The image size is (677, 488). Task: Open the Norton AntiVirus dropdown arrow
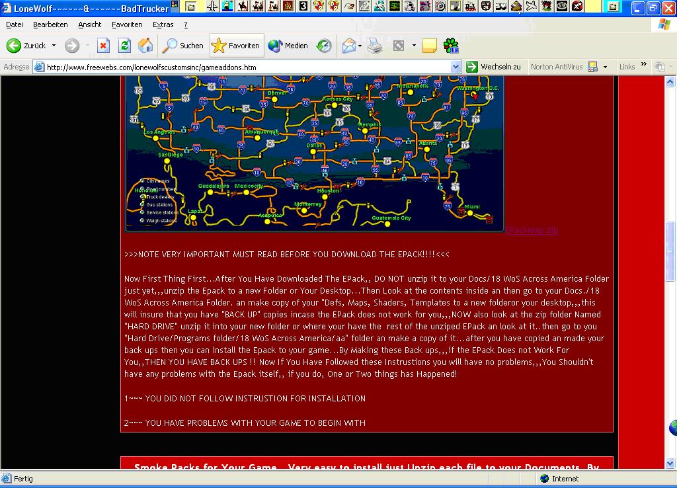click(x=605, y=67)
